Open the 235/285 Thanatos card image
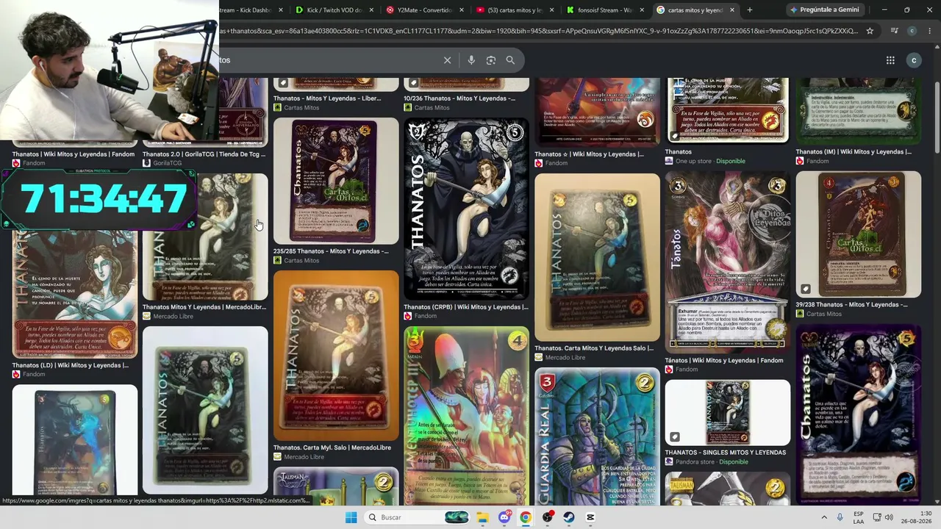Image resolution: width=941 pixels, height=529 pixels. pos(336,181)
